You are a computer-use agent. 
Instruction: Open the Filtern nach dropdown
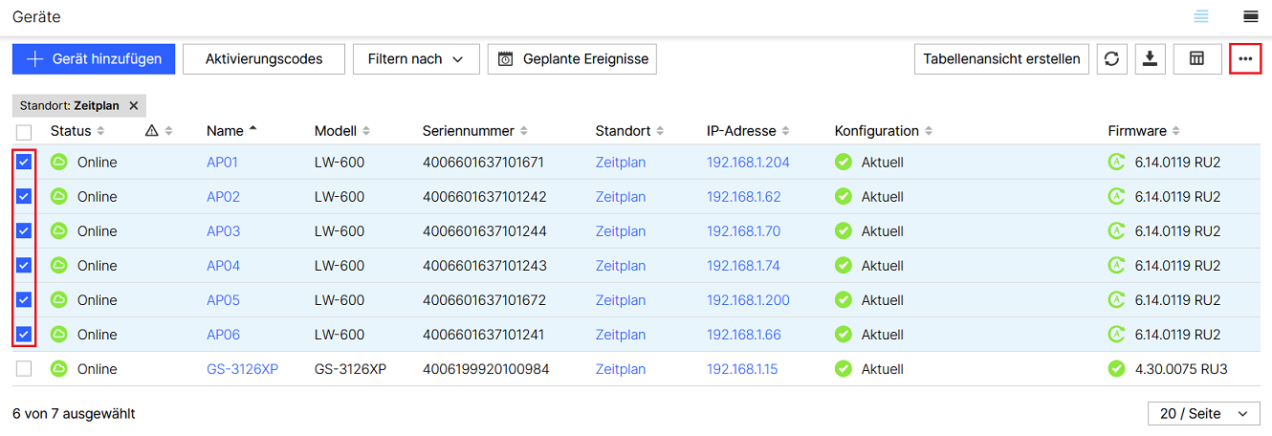coord(416,59)
